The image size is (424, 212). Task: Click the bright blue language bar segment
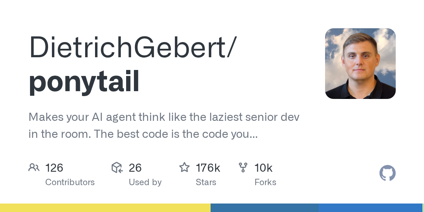click(x=371, y=208)
